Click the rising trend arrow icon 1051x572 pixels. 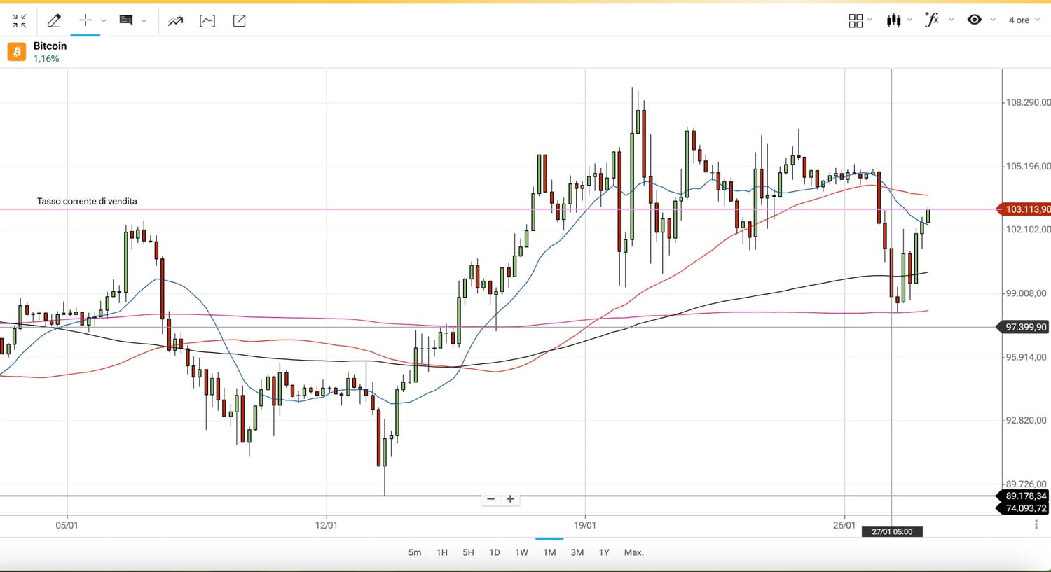click(175, 21)
